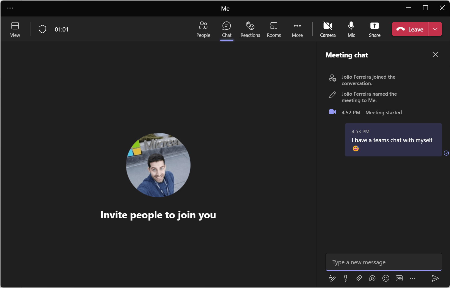The width and height of the screenshot is (450, 288).
Task: Select the 'I have a teams chat with myself' message
Action: [393, 140]
